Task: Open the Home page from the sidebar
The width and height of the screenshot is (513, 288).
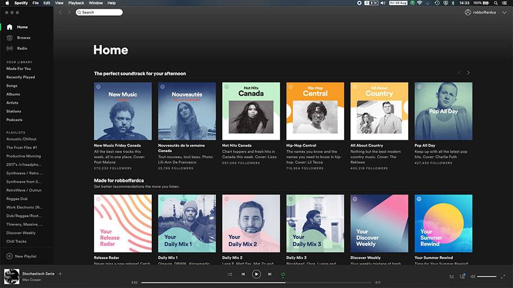Action: (22, 27)
